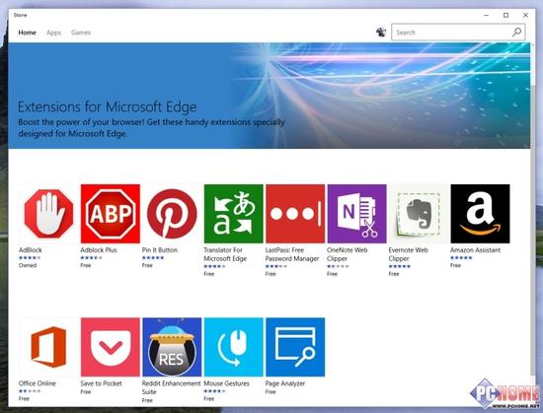
Task: Click the star rating under Amazon Assistant
Action: [461, 258]
